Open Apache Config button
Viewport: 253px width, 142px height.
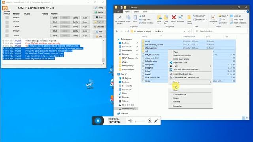(x=75, y=17)
